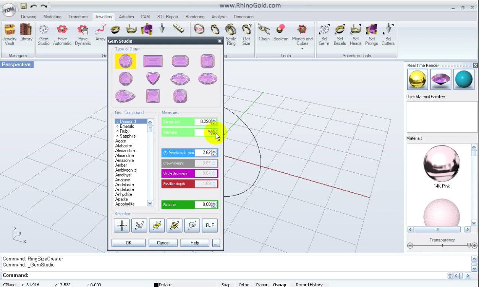Select the gold sphere render preview
This screenshot has height=287, width=479.
click(x=418, y=79)
